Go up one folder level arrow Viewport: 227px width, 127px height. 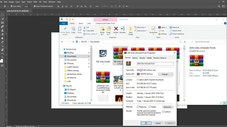[73, 42]
